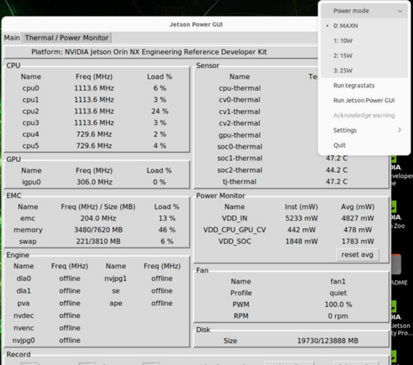Choose Run Jetson Power GUI menu entry
The height and width of the screenshot is (365, 413).
pos(364,100)
